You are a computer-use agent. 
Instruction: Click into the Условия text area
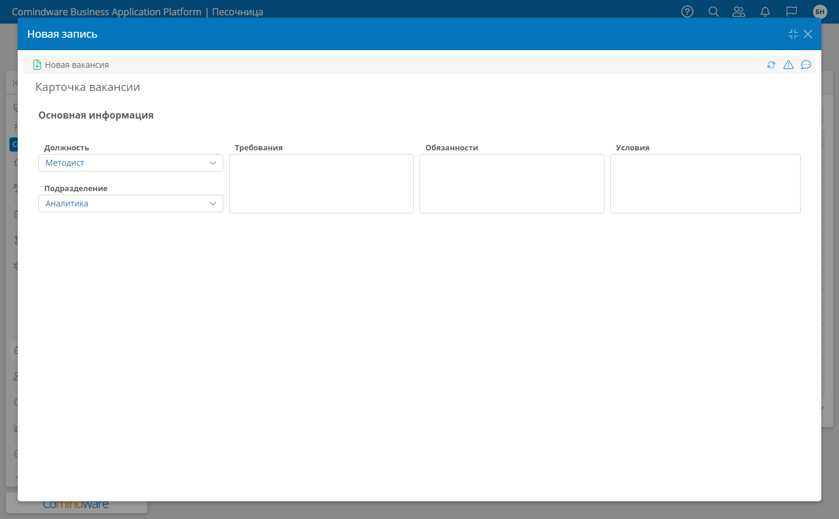tap(705, 183)
